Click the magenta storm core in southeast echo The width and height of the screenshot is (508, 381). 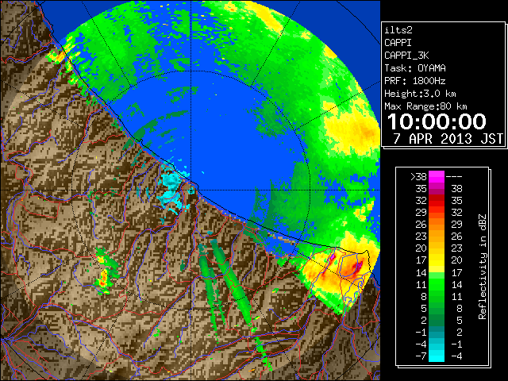pyautogui.click(x=359, y=267)
